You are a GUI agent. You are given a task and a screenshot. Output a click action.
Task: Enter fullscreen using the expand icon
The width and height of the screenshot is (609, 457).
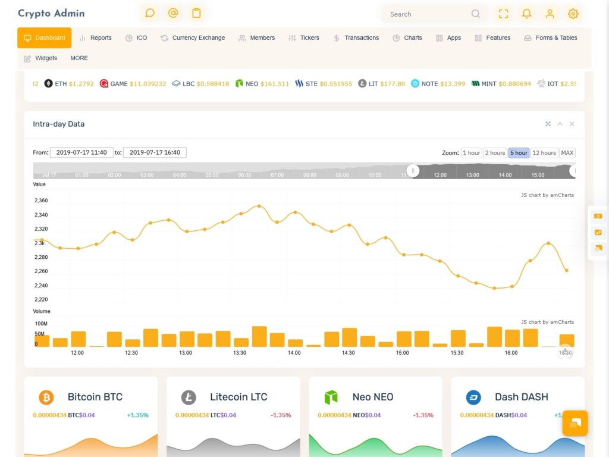tap(504, 14)
